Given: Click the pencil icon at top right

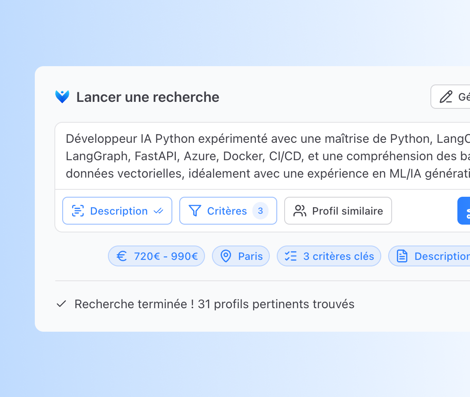Looking at the screenshot, I should pyautogui.click(x=446, y=97).
